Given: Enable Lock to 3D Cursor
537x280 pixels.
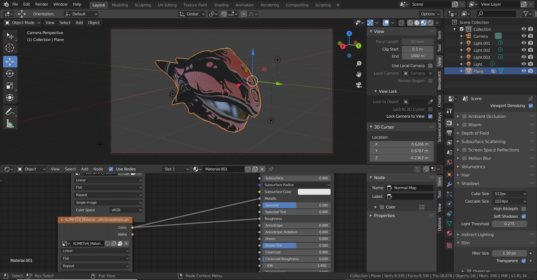Looking at the screenshot, I should click(430, 109).
